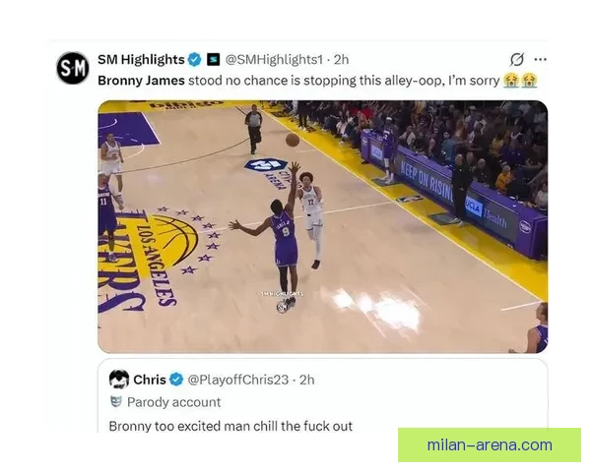Click the verified badge next to Chris
Viewport: 591px width, 472px height.
click(x=176, y=380)
